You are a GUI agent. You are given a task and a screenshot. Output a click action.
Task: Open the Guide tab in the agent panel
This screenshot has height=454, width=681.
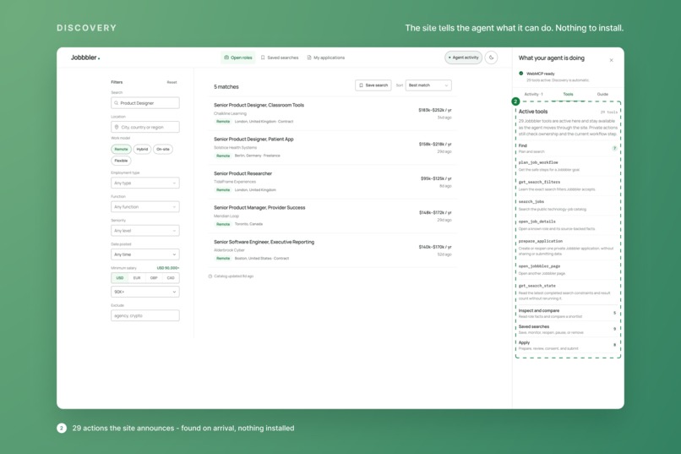pyautogui.click(x=602, y=94)
